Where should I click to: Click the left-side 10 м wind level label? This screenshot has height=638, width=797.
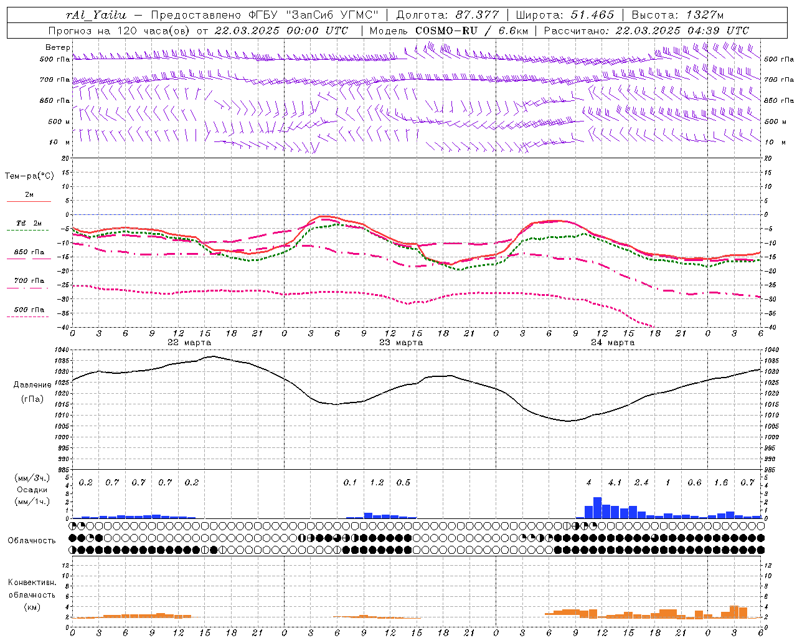[59, 142]
